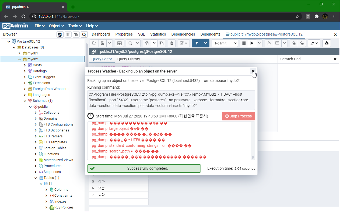This screenshot has width=340, height=212.
Task: Click the connection status plug icon
Action: (94, 51)
